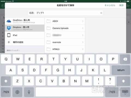The image size is (131, 98).
Task: Tap the G key
Action: tap(58, 70)
